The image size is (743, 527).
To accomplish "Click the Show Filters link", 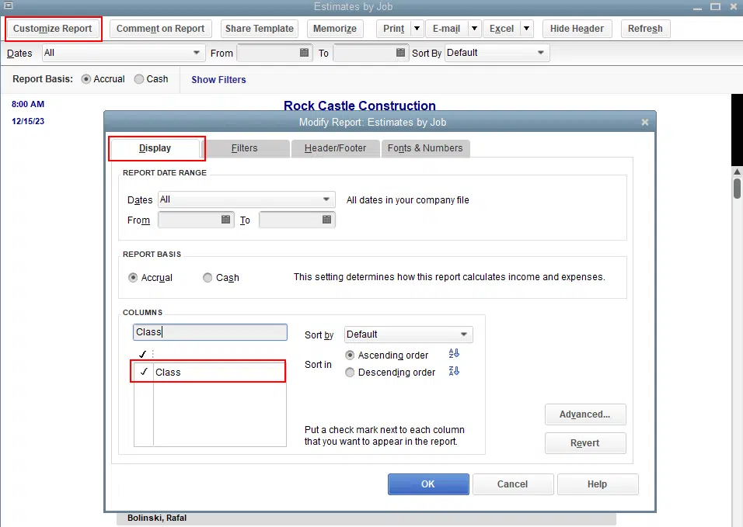I will pyautogui.click(x=218, y=79).
